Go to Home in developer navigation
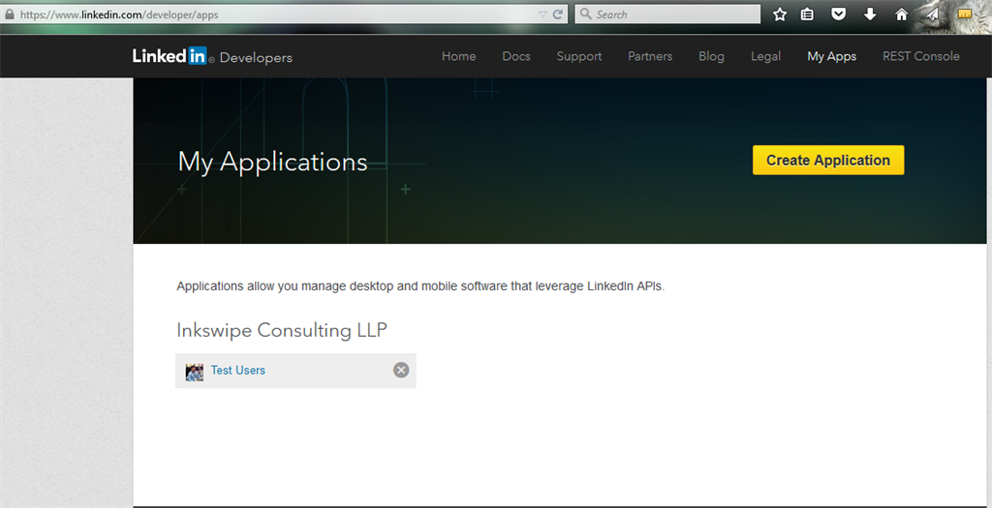The image size is (992, 508). coord(458,56)
